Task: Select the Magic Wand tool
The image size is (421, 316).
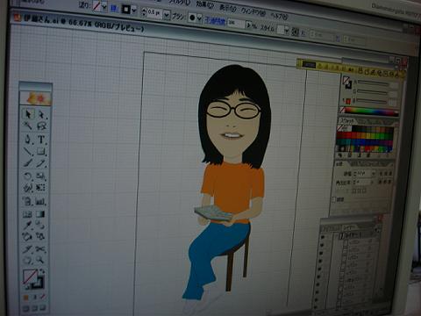Action: [x=28, y=126]
